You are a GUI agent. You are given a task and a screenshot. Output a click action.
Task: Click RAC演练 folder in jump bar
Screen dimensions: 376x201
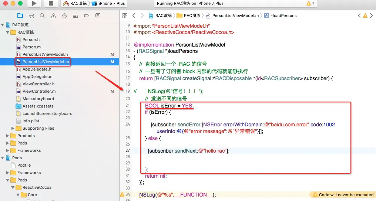[189, 16]
